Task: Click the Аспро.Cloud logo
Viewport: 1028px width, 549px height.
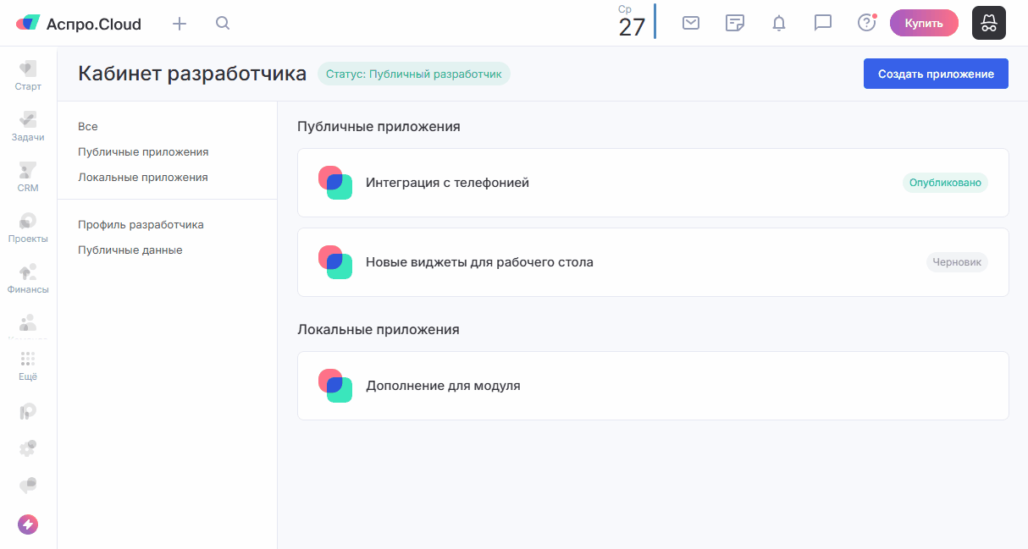Action: pyautogui.click(x=79, y=24)
